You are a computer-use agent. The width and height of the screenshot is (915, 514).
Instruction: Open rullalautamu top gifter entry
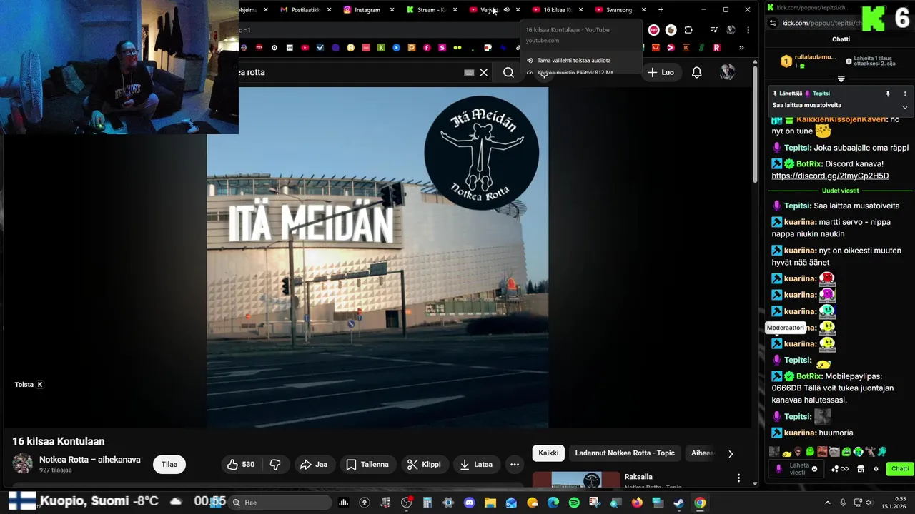pos(808,61)
